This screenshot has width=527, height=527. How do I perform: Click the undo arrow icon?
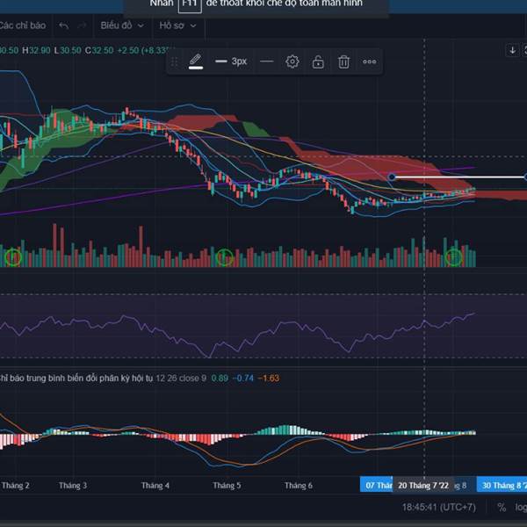pos(64,25)
